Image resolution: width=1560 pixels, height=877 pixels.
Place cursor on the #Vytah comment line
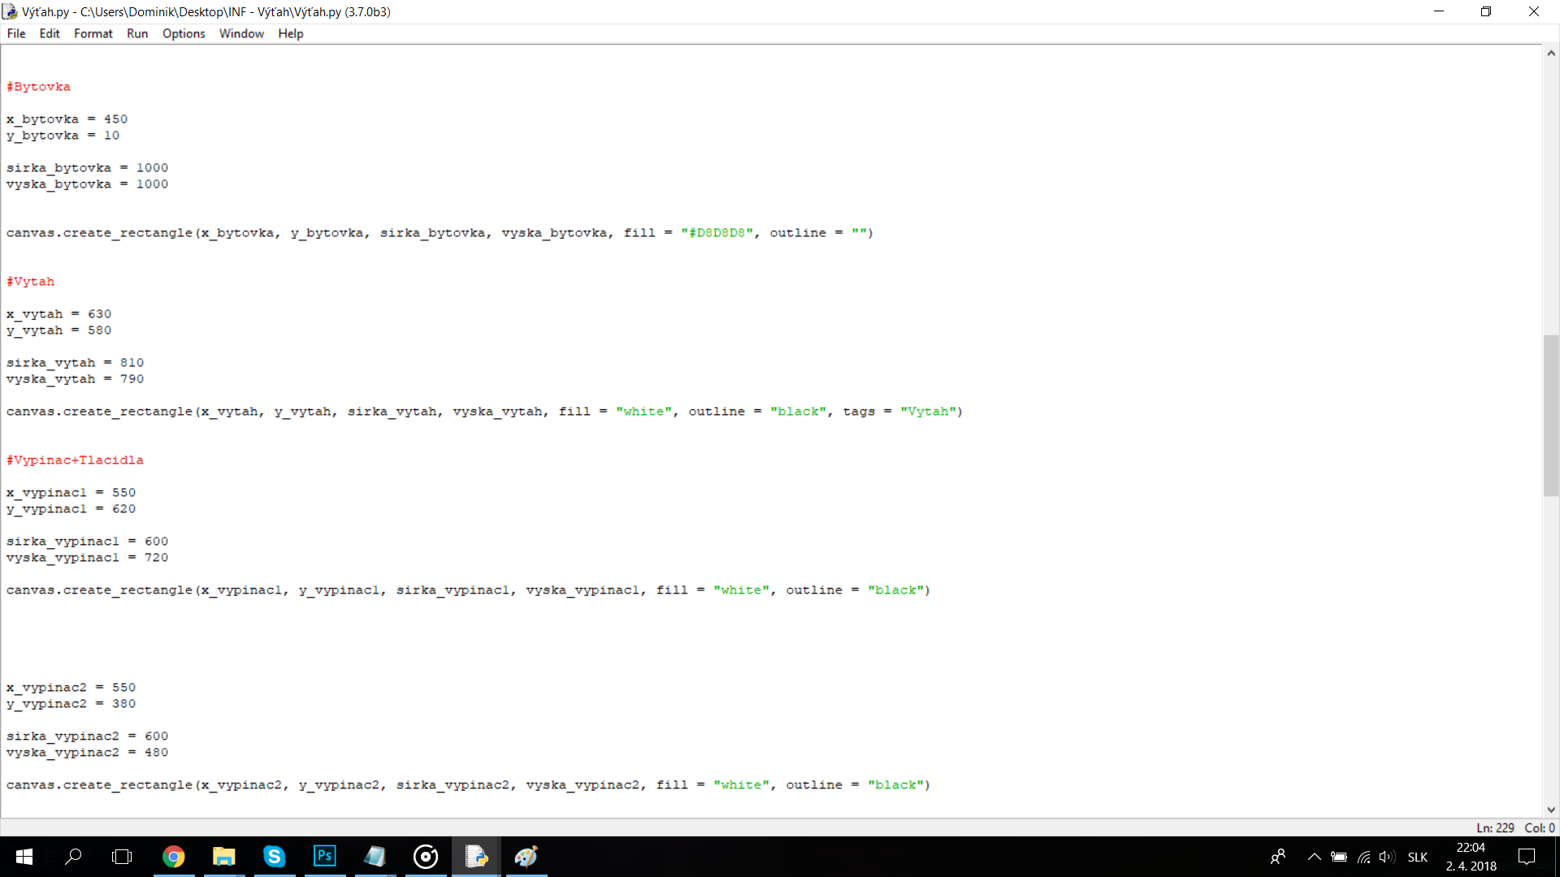point(31,282)
